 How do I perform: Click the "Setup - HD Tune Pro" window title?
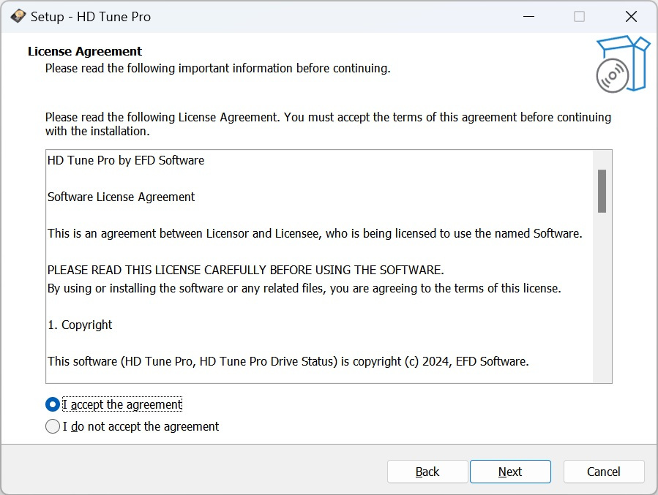91,16
